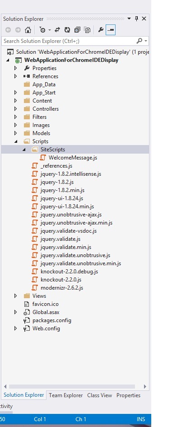Expand the Views folder
Image resolution: width=172 pixels, height=427 pixels.
pyautogui.click(x=15, y=296)
